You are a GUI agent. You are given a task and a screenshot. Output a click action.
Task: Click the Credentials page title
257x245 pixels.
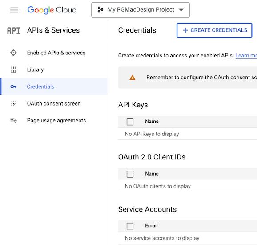137,30
